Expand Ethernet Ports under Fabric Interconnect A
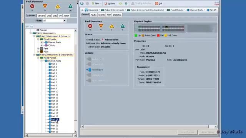Viewport: 246px width, 138px height. (42, 43)
